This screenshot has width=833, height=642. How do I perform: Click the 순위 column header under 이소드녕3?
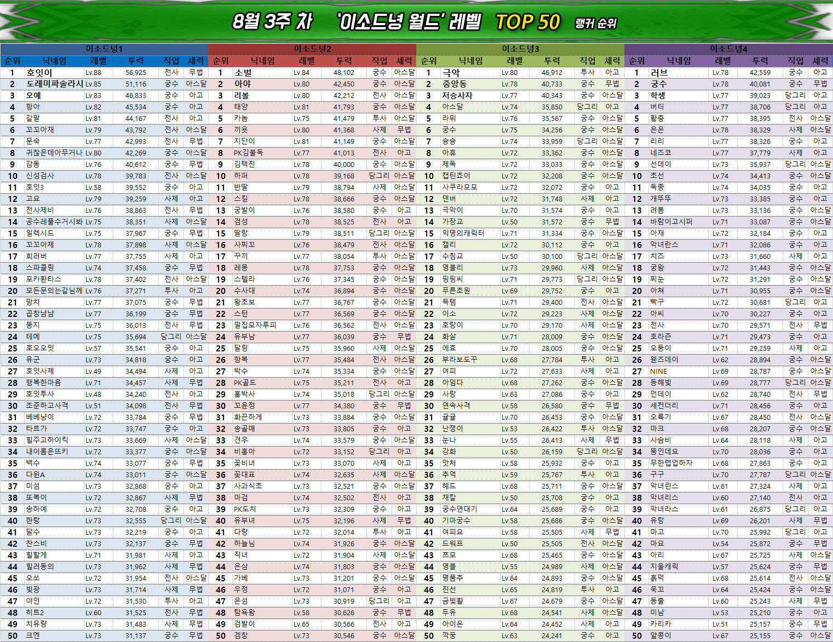(429, 61)
